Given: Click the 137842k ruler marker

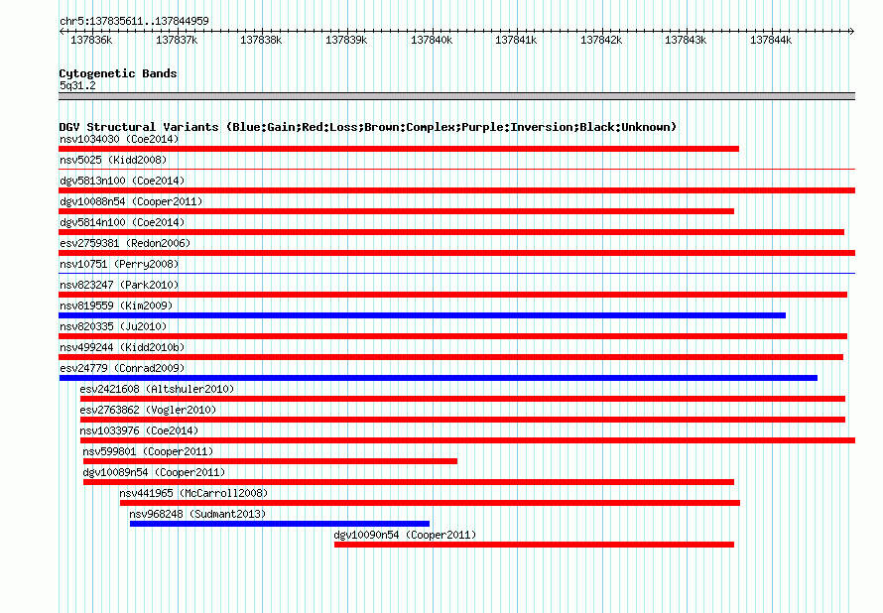Looking at the screenshot, I should [601, 40].
